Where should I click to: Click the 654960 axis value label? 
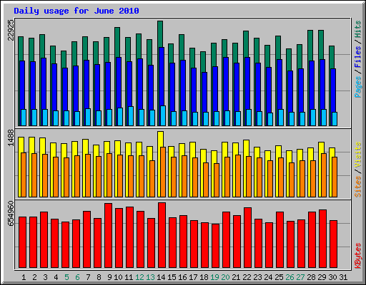(x=11, y=214)
